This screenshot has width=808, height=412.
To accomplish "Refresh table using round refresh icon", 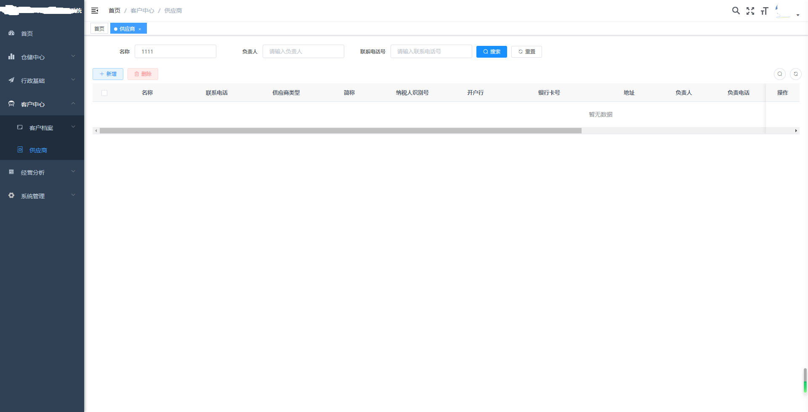I will (795, 74).
